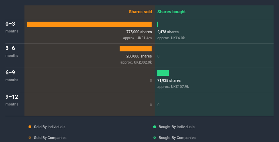The height and width of the screenshot is (142, 279).
Task: Click the Shares bought column header
Action: pyautogui.click(x=172, y=12)
